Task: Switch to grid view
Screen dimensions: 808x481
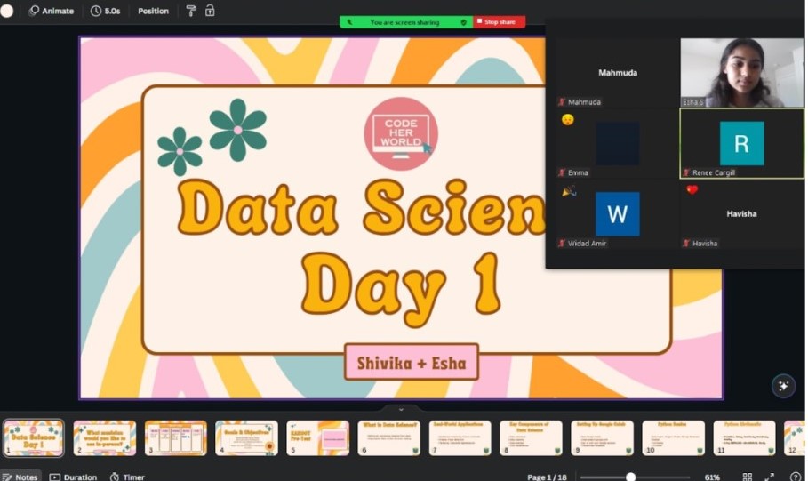Action: [747, 477]
